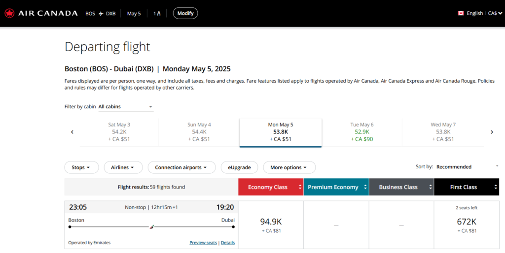Image resolution: width=505 pixels, height=253 pixels.
Task: Click the Business Class column header
Action: pos(401,187)
